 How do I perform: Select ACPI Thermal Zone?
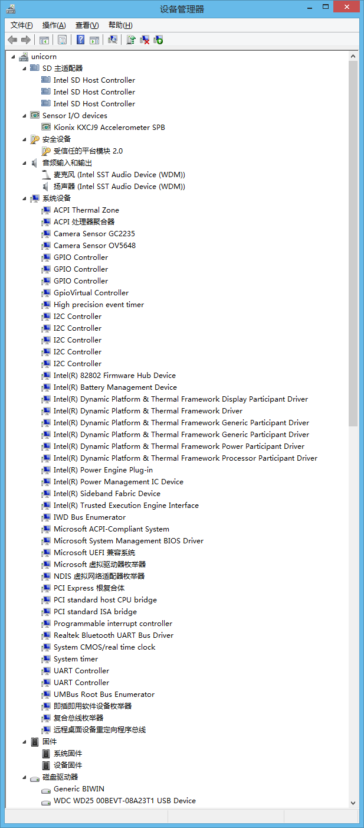(x=86, y=210)
